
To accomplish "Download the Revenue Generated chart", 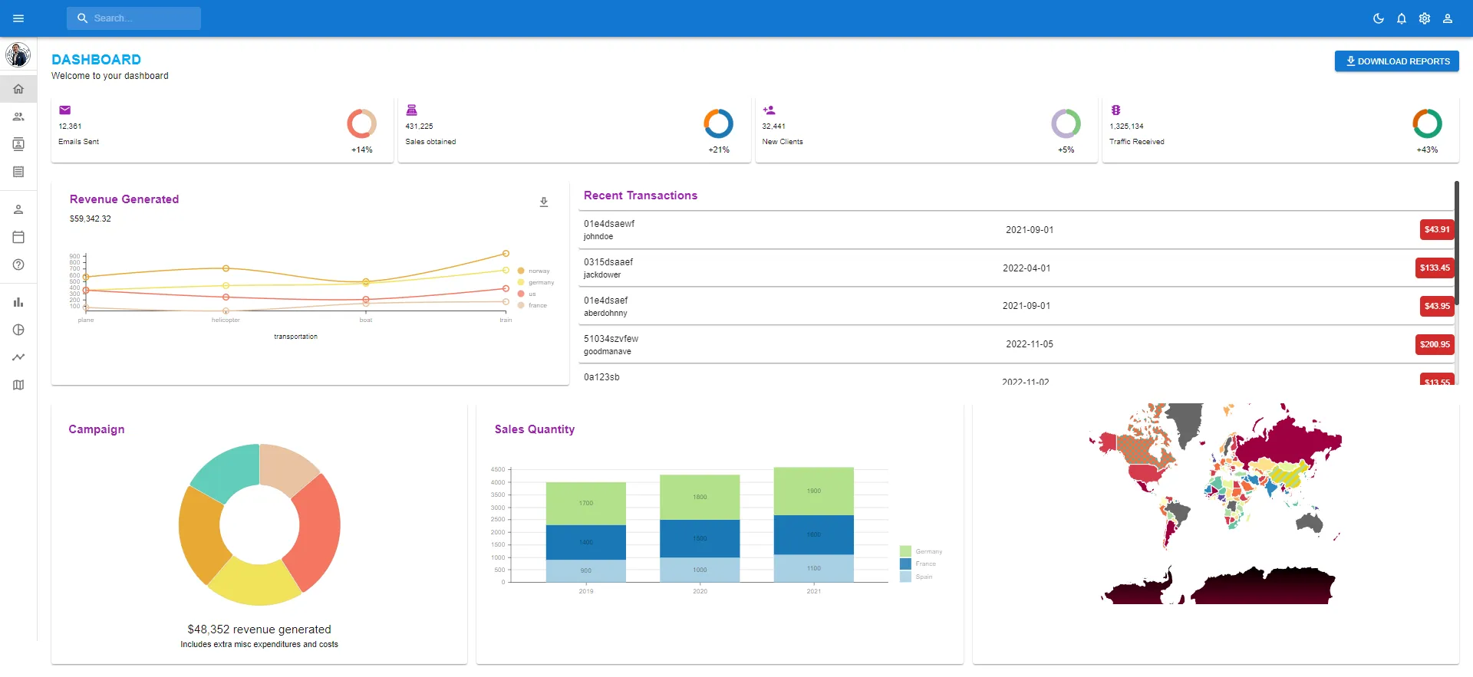I will [x=543, y=202].
